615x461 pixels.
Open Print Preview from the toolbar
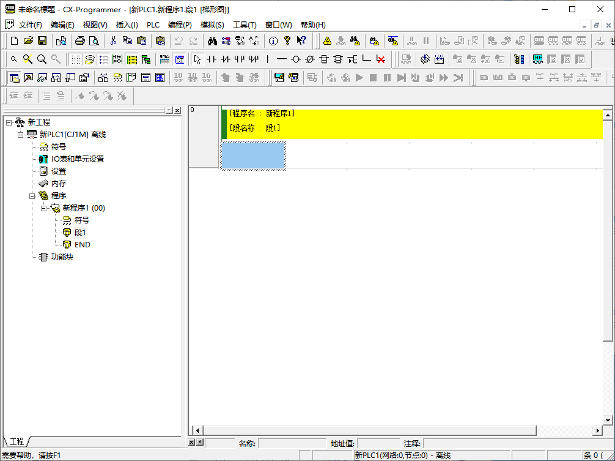point(94,40)
